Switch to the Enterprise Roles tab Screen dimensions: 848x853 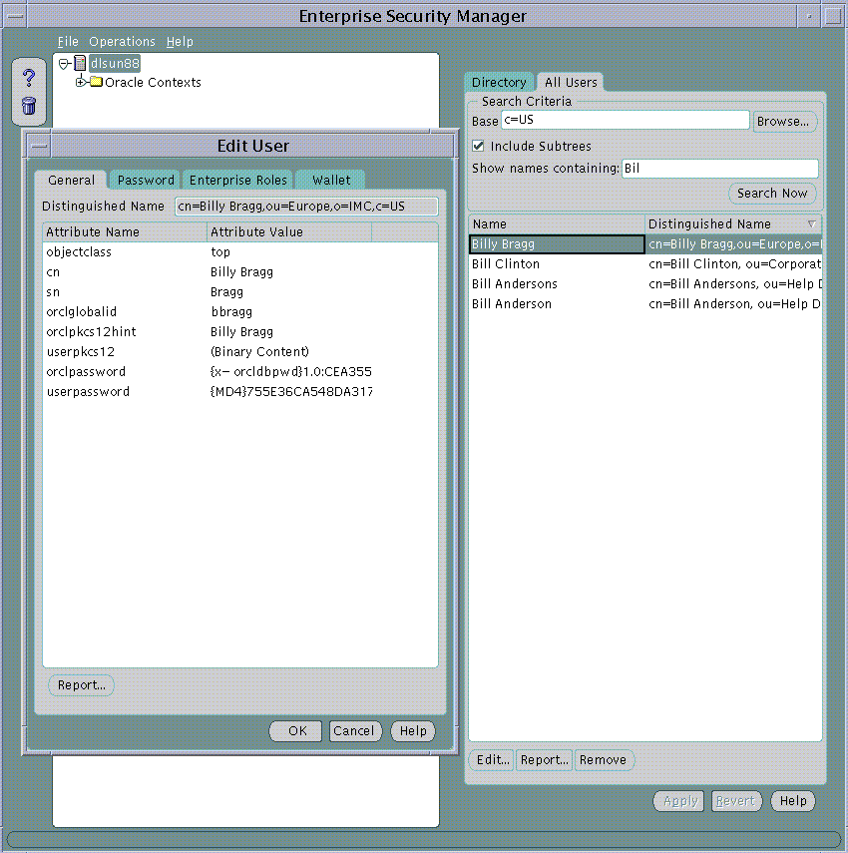pyautogui.click(x=237, y=180)
